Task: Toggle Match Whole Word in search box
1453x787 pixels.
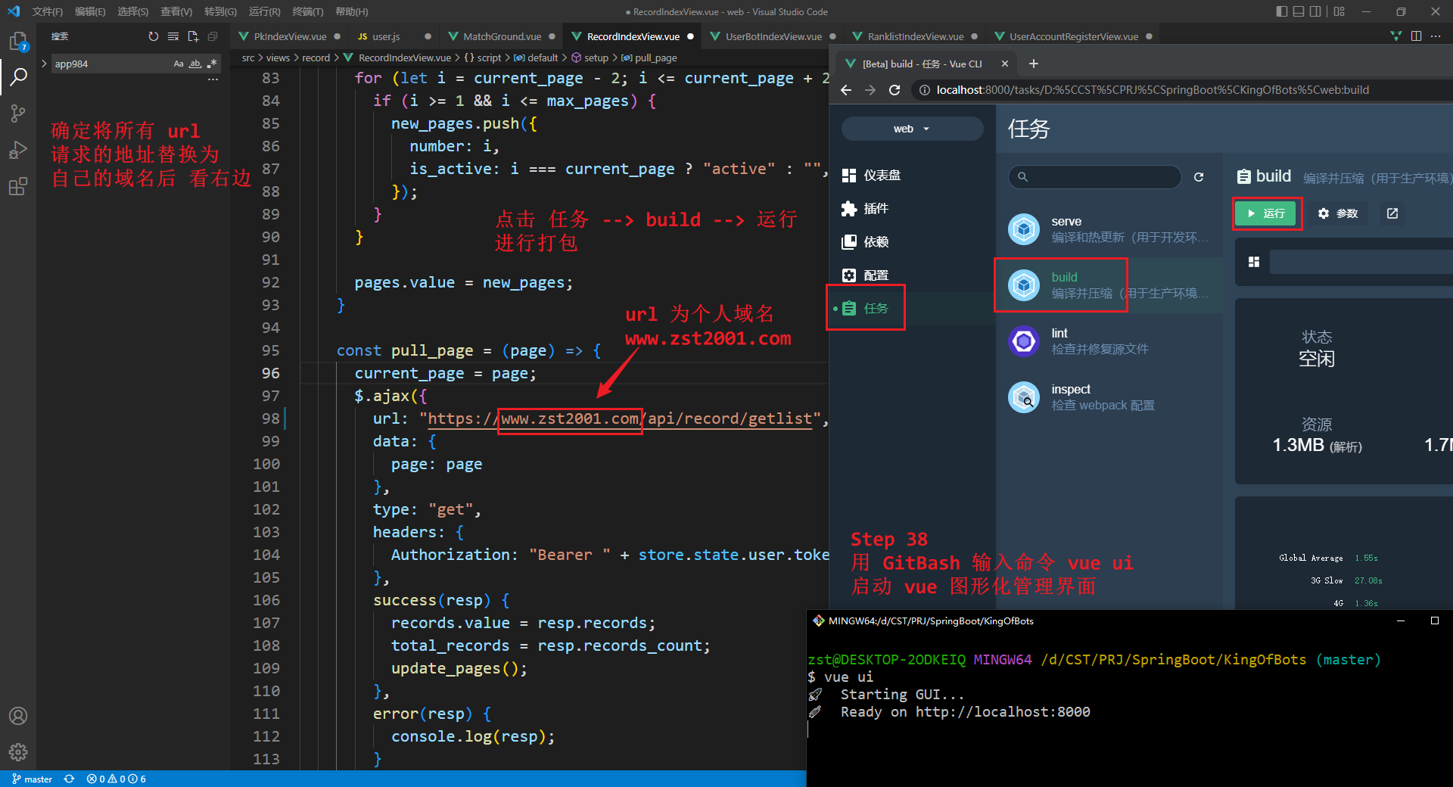Action: coord(195,64)
